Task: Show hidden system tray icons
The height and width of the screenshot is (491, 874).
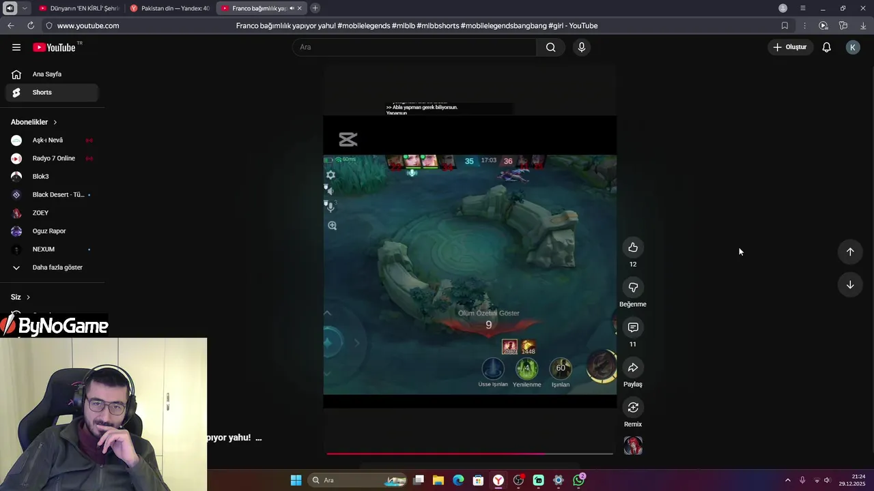Action: pos(787,480)
